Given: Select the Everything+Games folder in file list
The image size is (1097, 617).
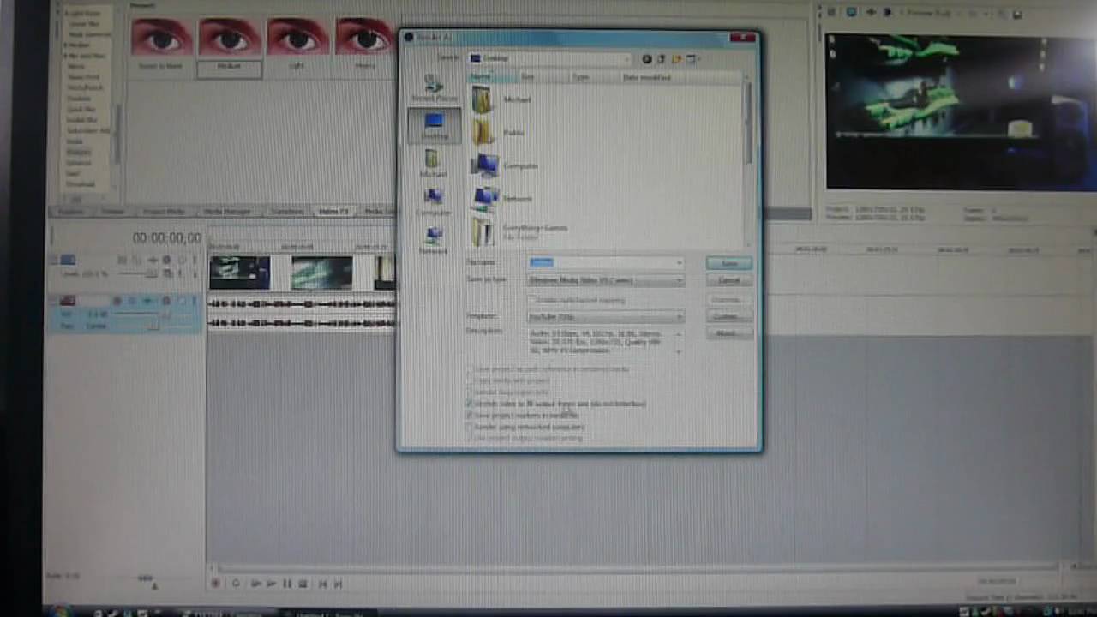Looking at the screenshot, I should pos(521,231).
